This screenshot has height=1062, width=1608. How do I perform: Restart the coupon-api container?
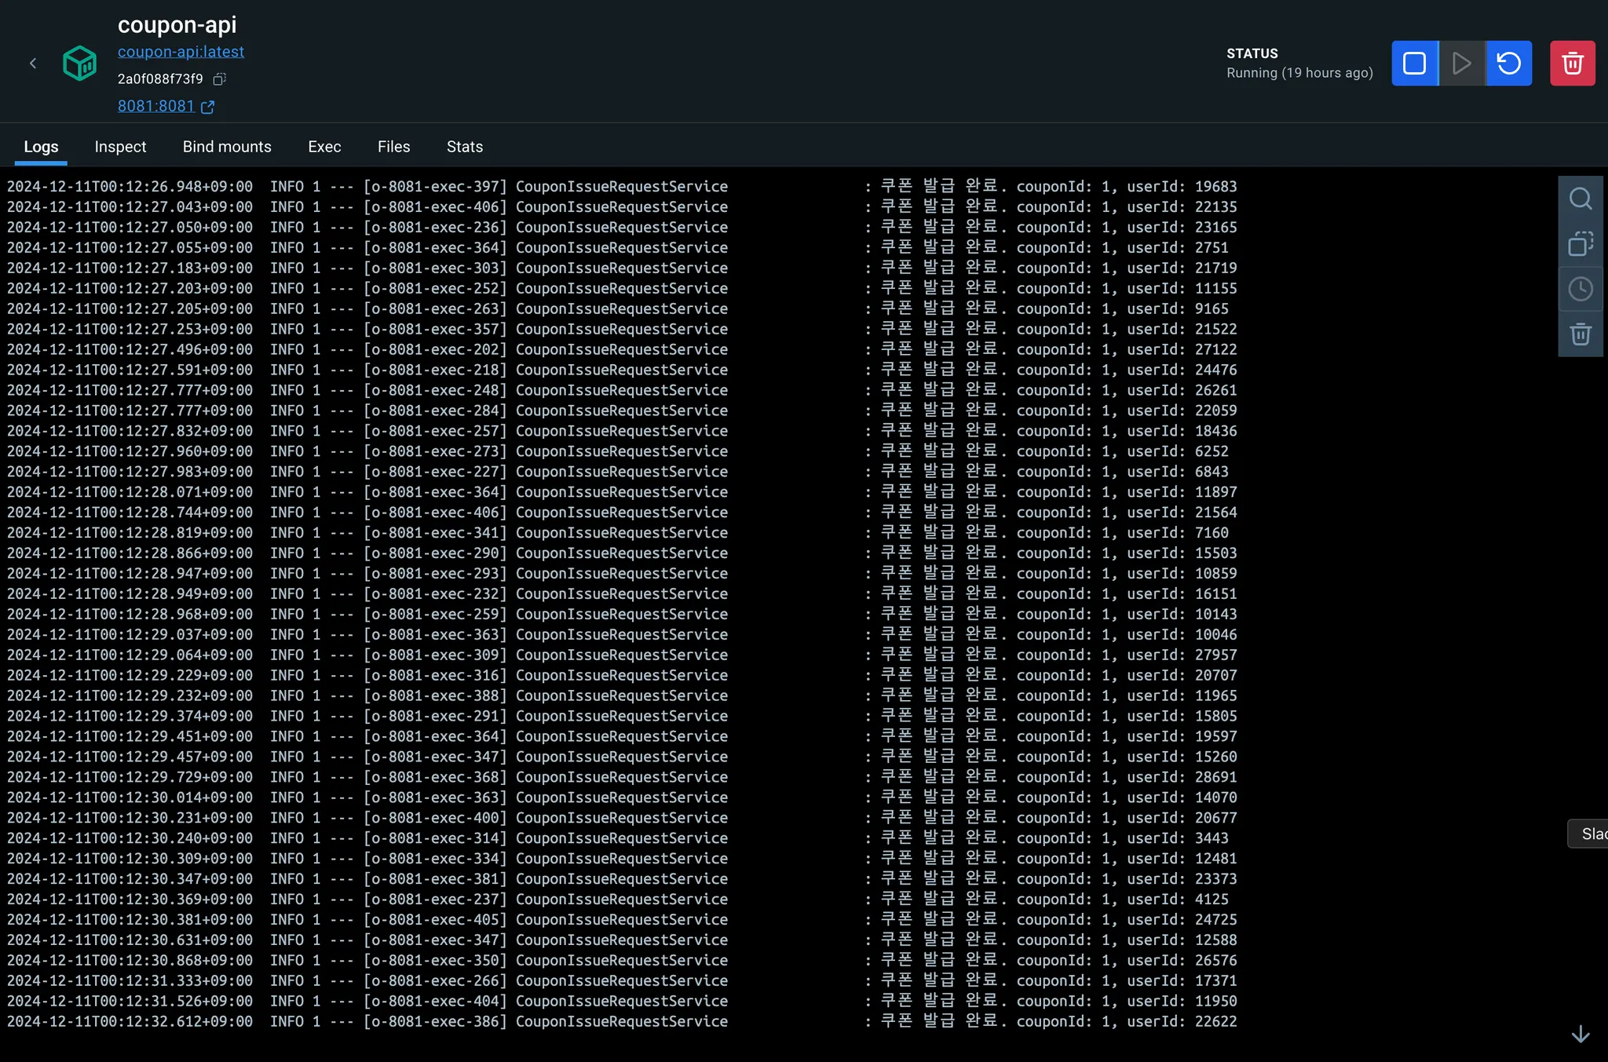pyautogui.click(x=1508, y=64)
